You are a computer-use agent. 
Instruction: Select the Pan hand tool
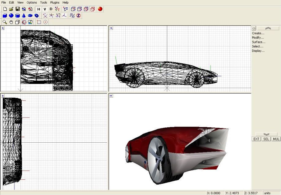tap(11, 22)
